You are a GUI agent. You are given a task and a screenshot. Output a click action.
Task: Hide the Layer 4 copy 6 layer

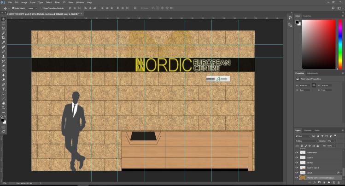pyautogui.click(x=296, y=168)
